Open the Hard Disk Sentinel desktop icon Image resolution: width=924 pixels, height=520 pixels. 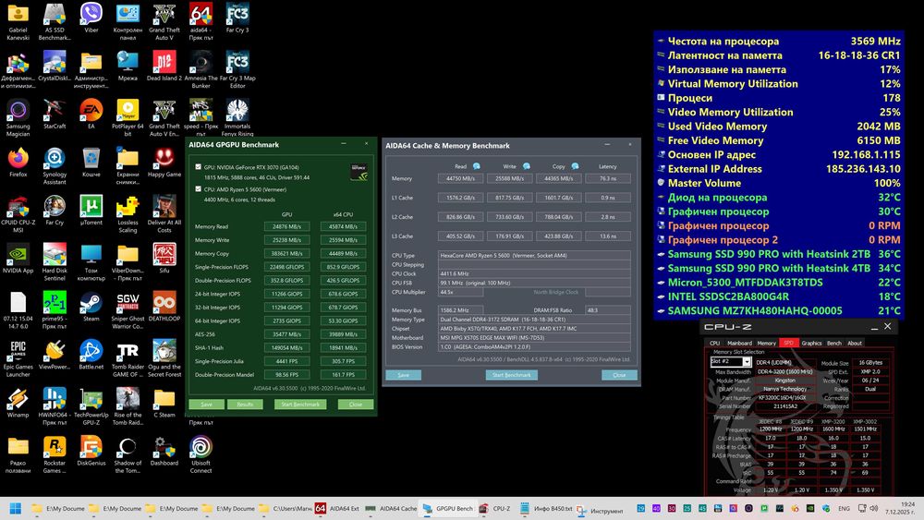point(55,262)
